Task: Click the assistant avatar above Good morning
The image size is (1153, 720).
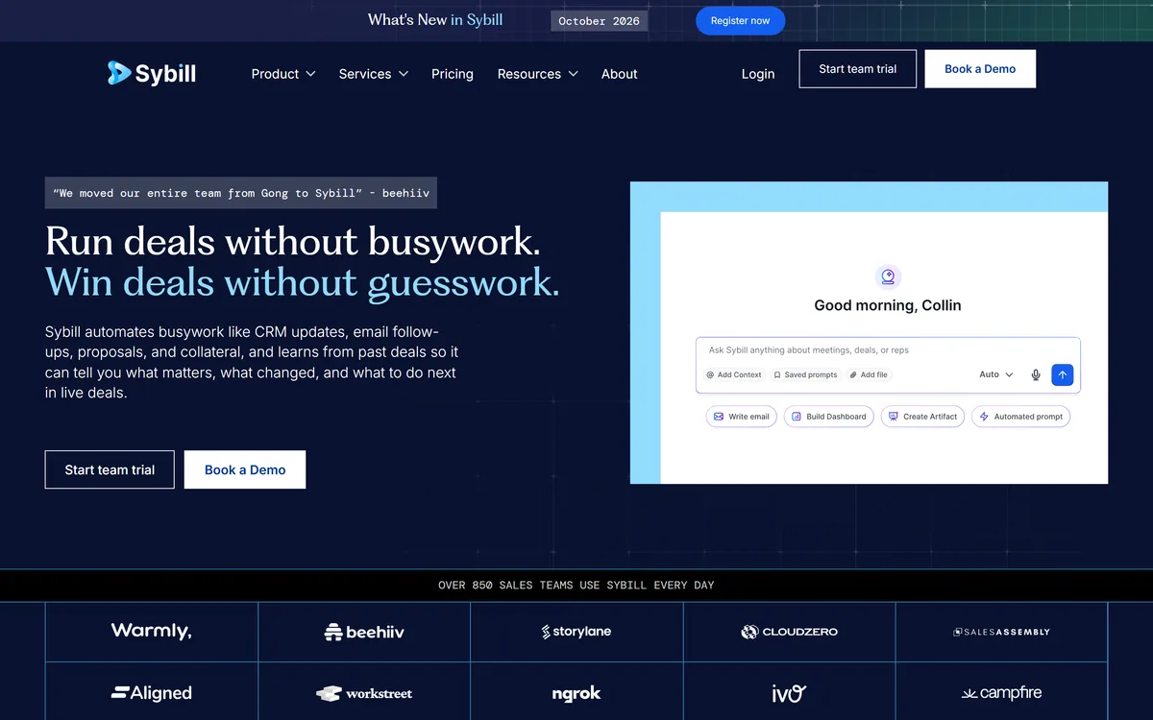Action: tap(888, 276)
